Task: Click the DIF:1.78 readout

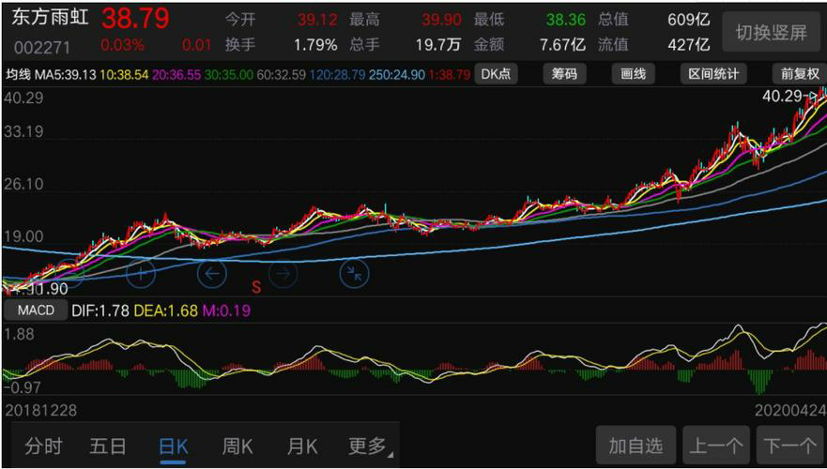Action: pyautogui.click(x=100, y=310)
